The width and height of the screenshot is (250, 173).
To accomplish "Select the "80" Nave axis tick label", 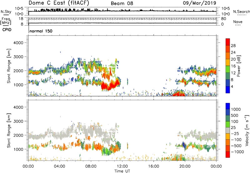I will point(223,19).
